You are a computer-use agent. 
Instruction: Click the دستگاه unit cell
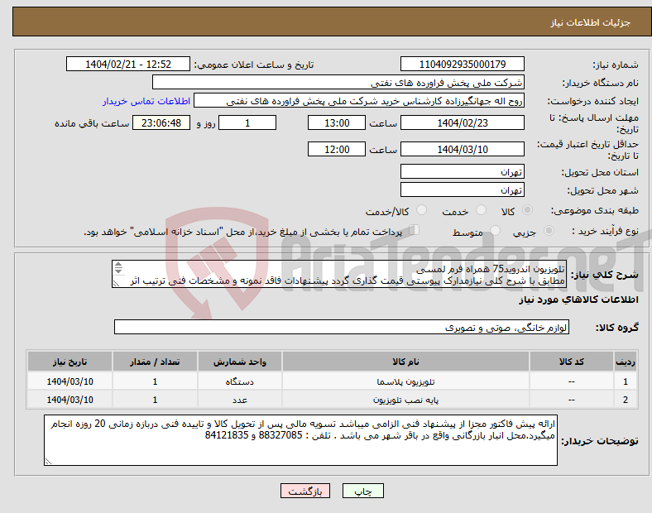(x=239, y=381)
